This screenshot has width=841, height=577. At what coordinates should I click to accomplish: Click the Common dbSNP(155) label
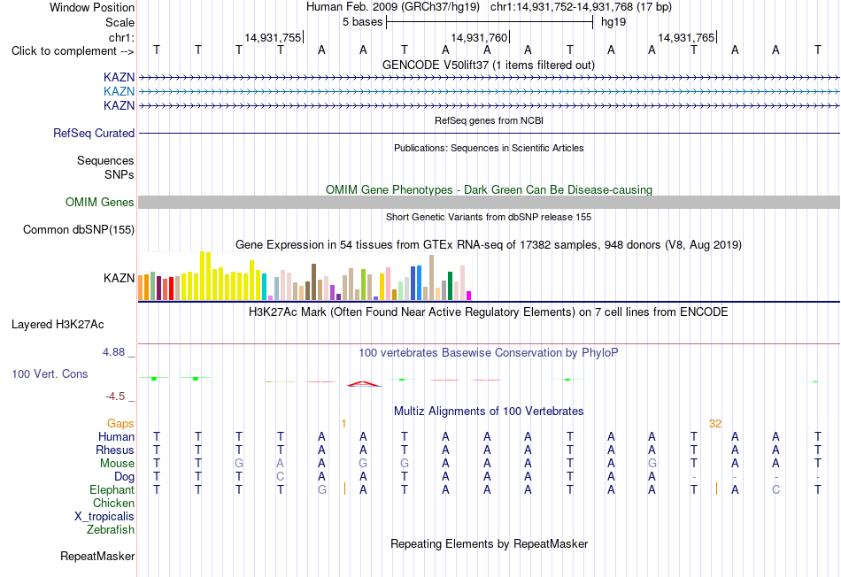click(79, 229)
